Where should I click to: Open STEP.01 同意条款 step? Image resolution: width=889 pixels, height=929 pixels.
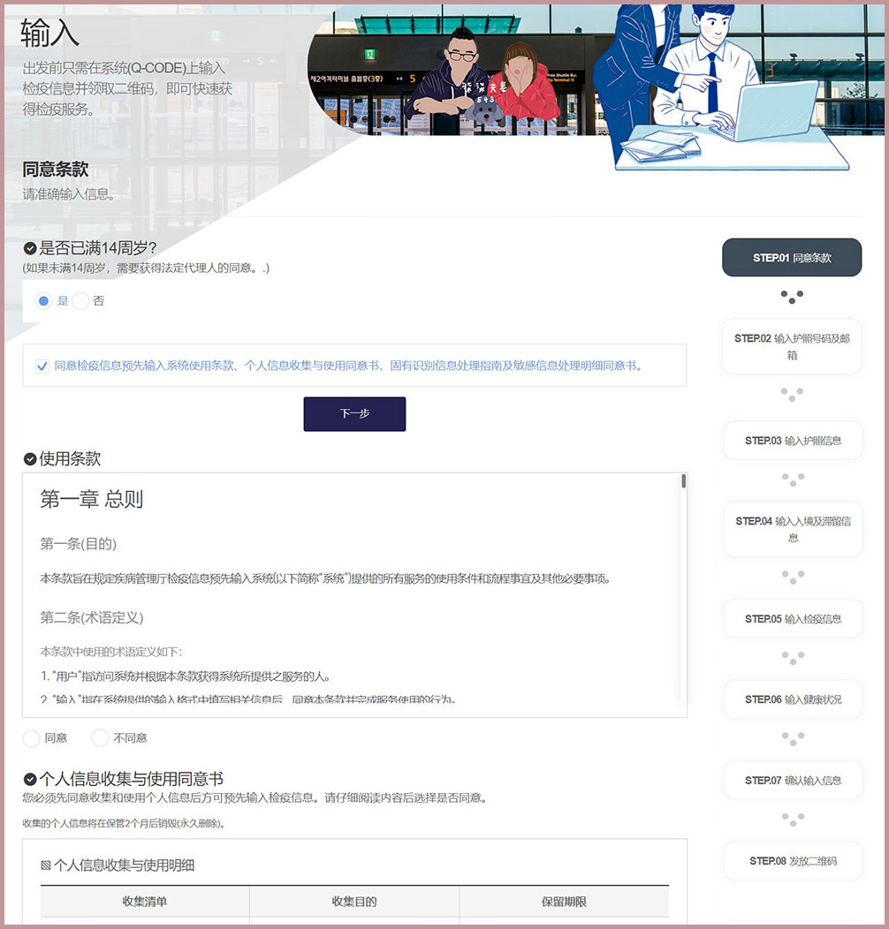click(792, 258)
